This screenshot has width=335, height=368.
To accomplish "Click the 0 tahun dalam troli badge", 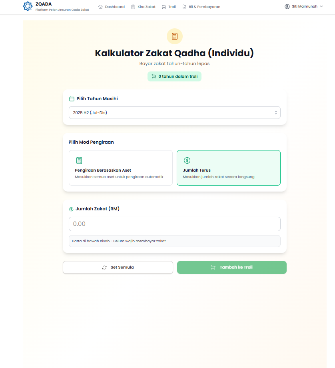I will tap(175, 76).
